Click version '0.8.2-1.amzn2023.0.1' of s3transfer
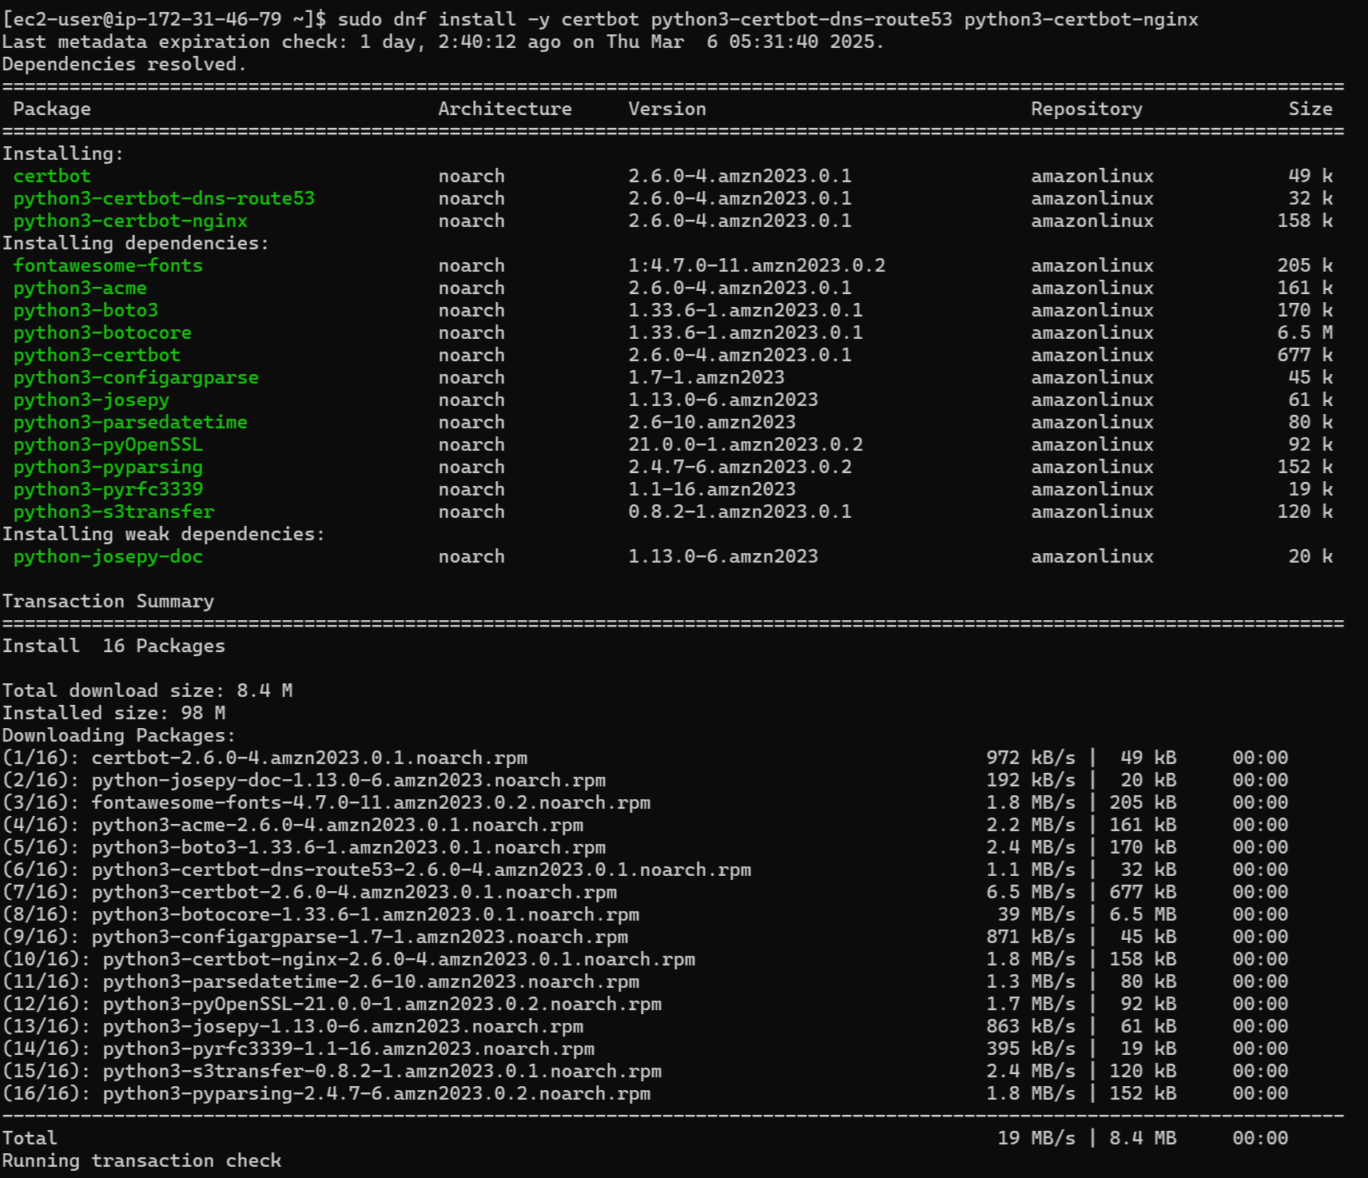1368x1178 pixels. click(740, 511)
